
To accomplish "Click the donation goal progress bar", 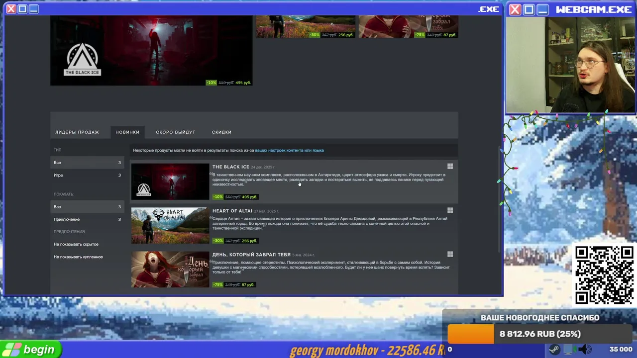I will [539, 334].
